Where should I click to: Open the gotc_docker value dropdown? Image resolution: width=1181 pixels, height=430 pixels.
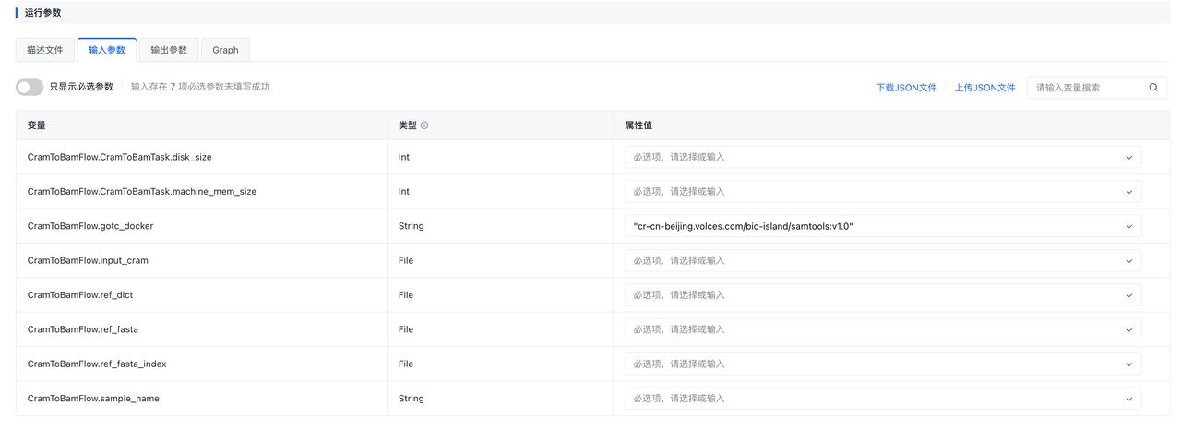tap(1129, 226)
